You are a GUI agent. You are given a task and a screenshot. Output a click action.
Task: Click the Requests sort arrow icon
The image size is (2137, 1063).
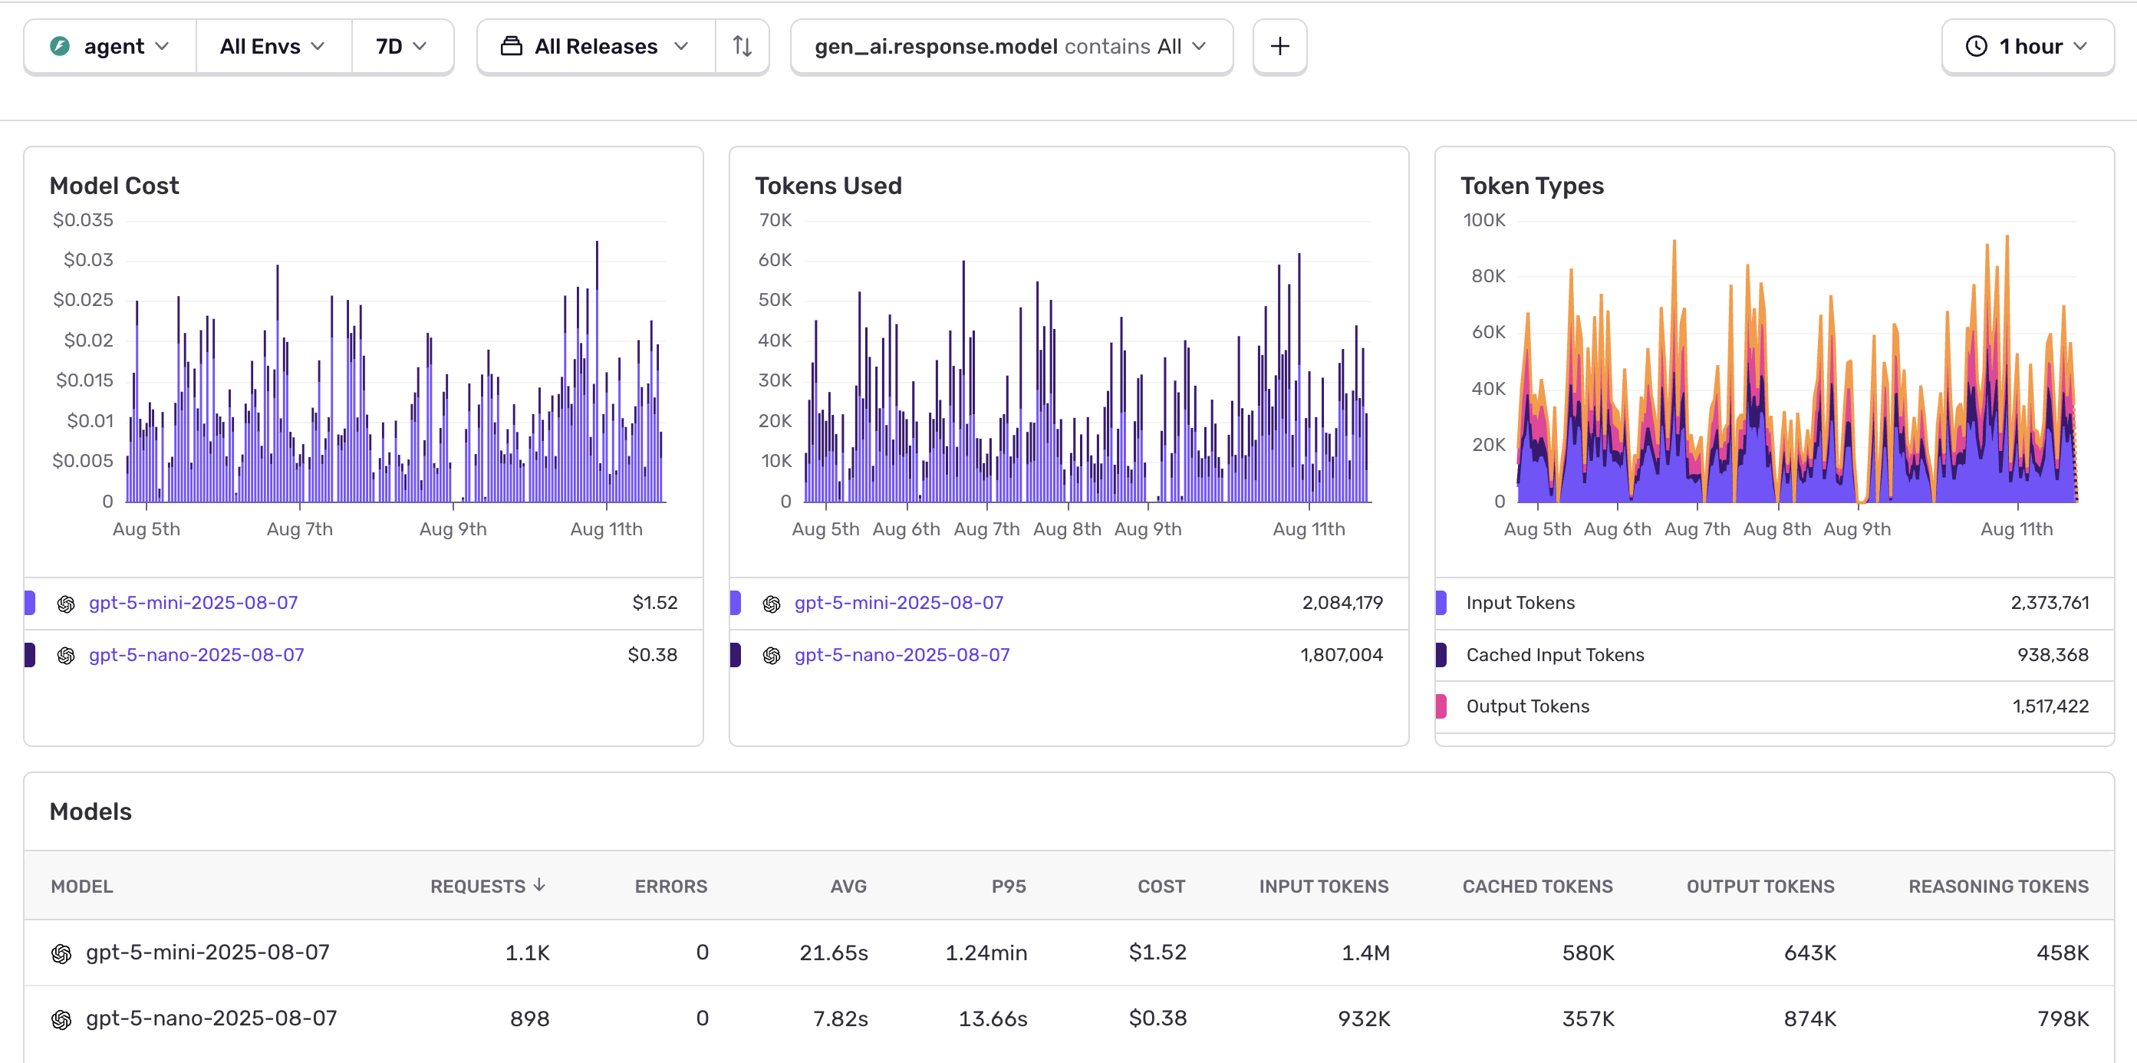[x=539, y=886]
